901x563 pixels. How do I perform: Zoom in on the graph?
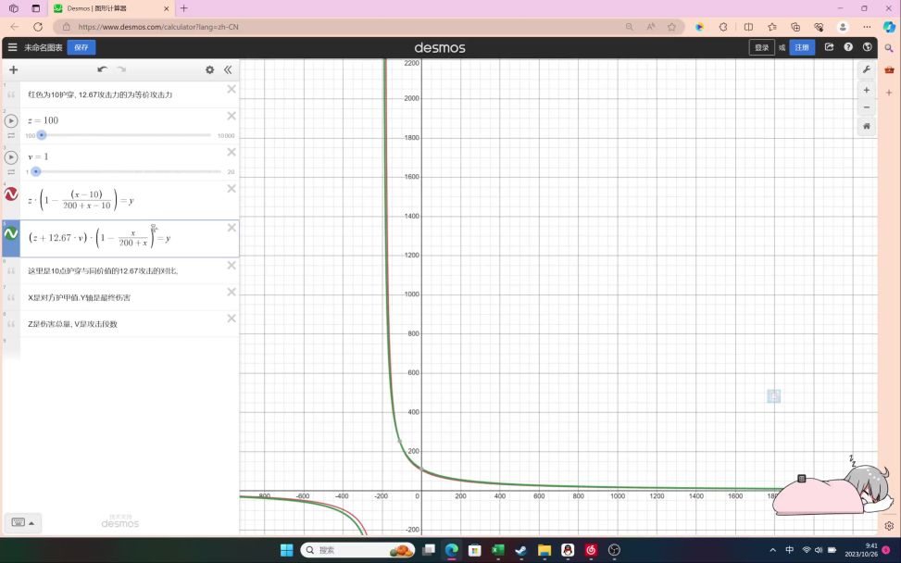(866, 90)
